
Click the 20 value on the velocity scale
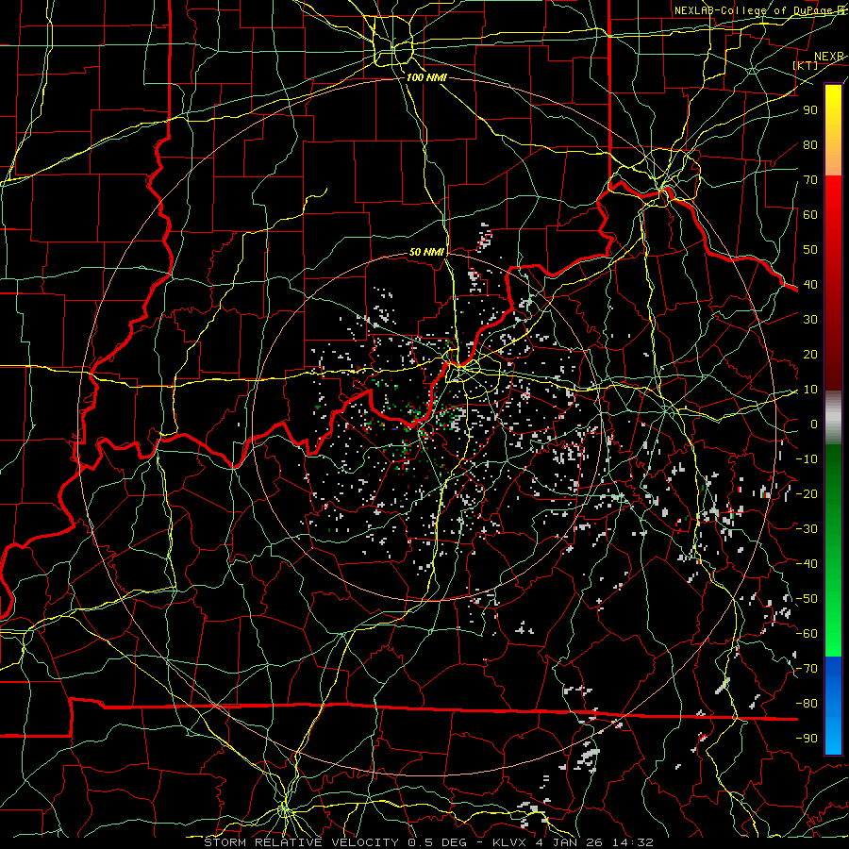point(810,355)
